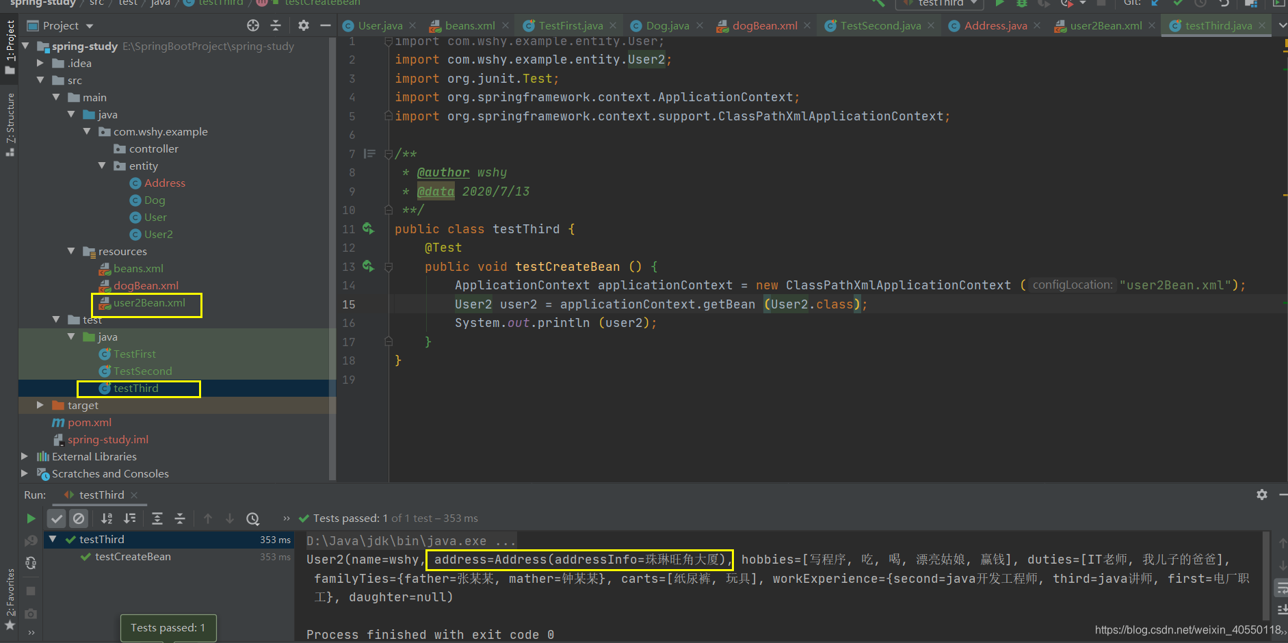Viewport: 1288px width, 643px height.
Task: Collapse testThird node in test results
Action: tap(53, 539)
